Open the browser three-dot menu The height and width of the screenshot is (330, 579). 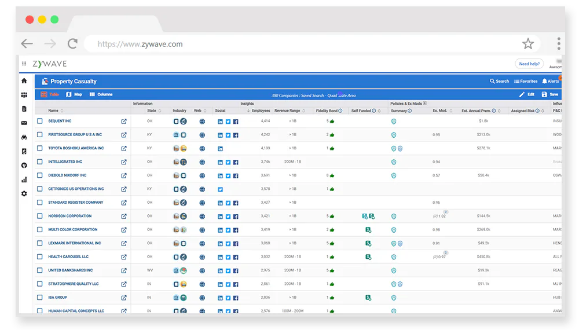click(x=559, y=43)
